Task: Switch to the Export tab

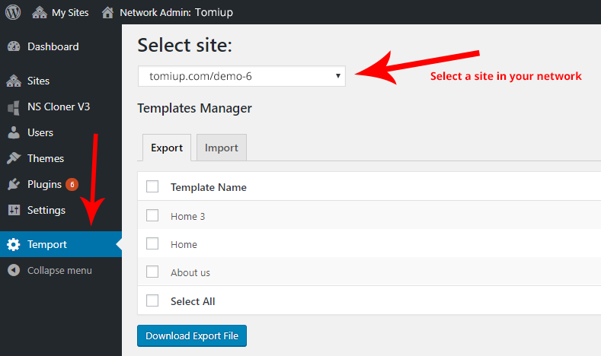Action: 167,148
